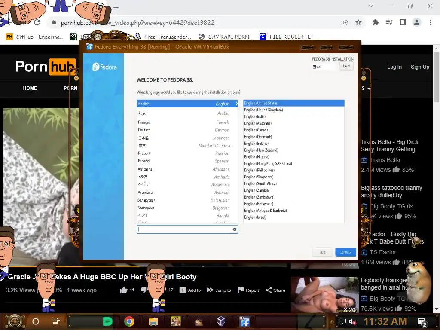Open Chrome media controls icon

(389, 22)
